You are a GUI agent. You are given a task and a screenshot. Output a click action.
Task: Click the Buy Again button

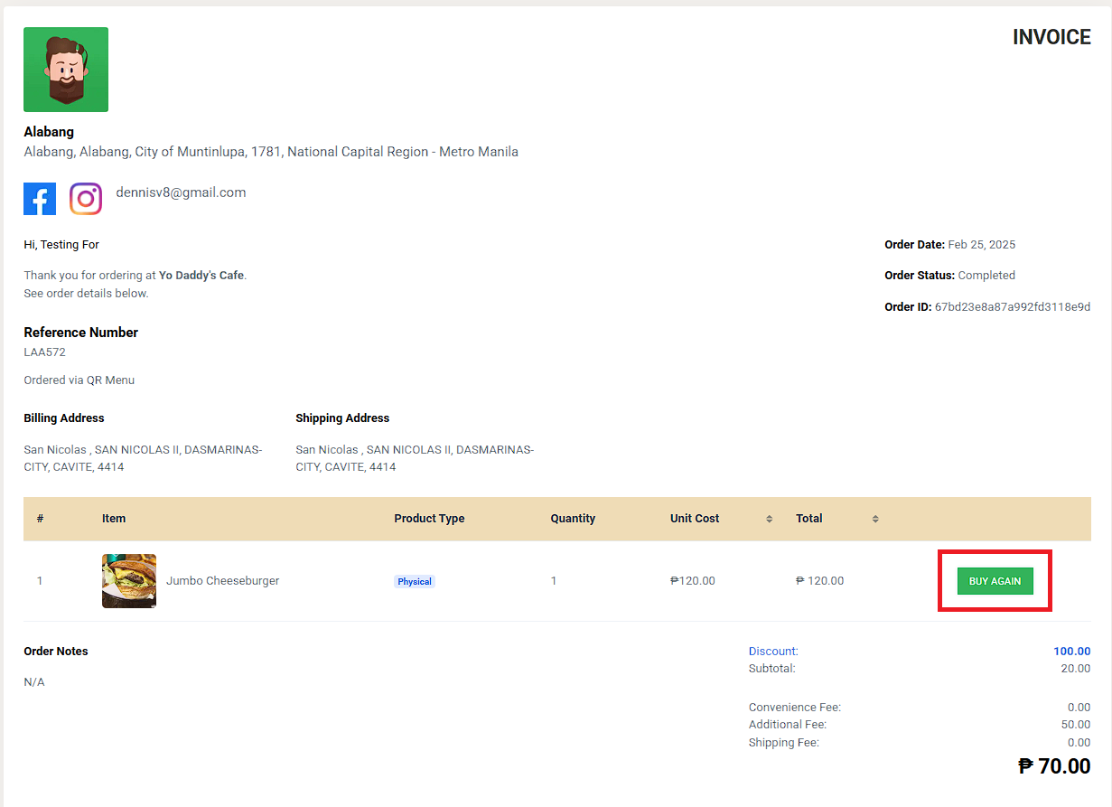pyautogui.click(x=995, y=581)
